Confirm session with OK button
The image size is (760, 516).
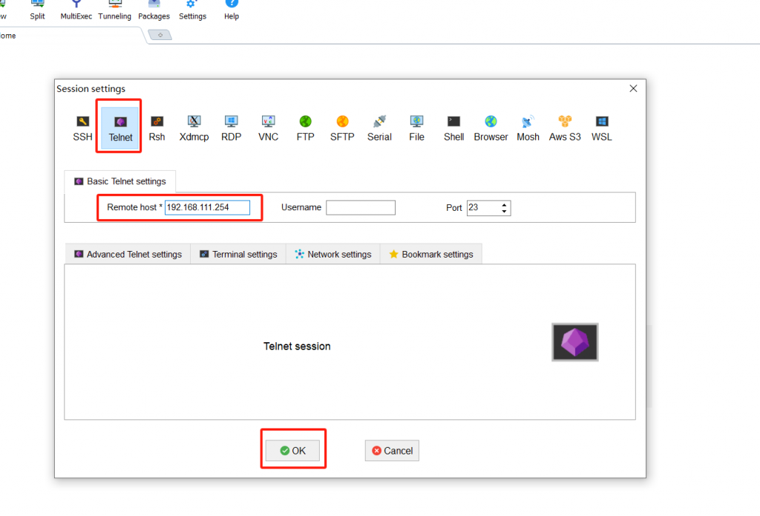[x=292, y=451]
